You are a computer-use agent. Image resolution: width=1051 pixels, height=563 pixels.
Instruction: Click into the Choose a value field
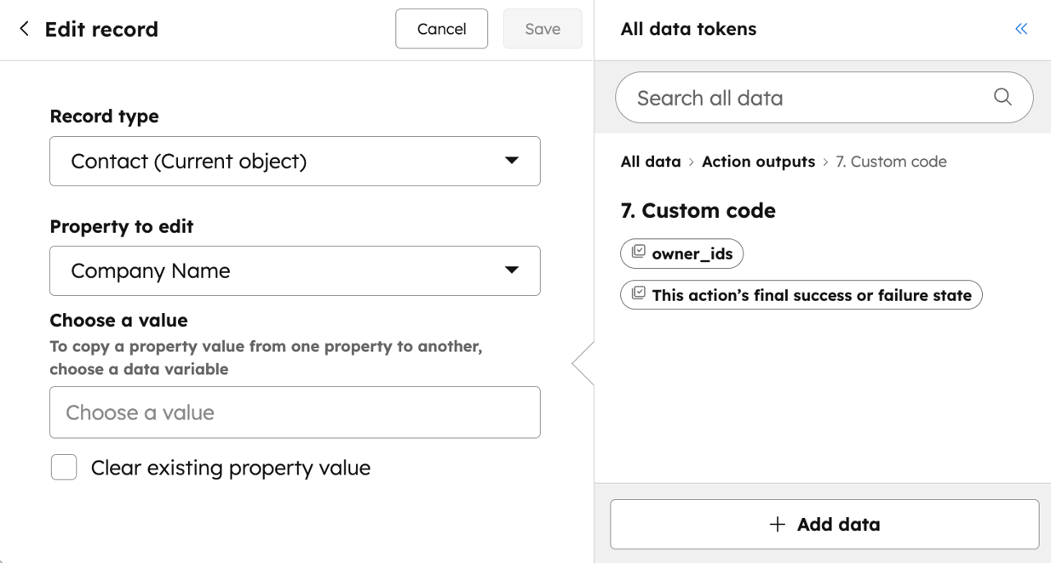tap(295, 412)
